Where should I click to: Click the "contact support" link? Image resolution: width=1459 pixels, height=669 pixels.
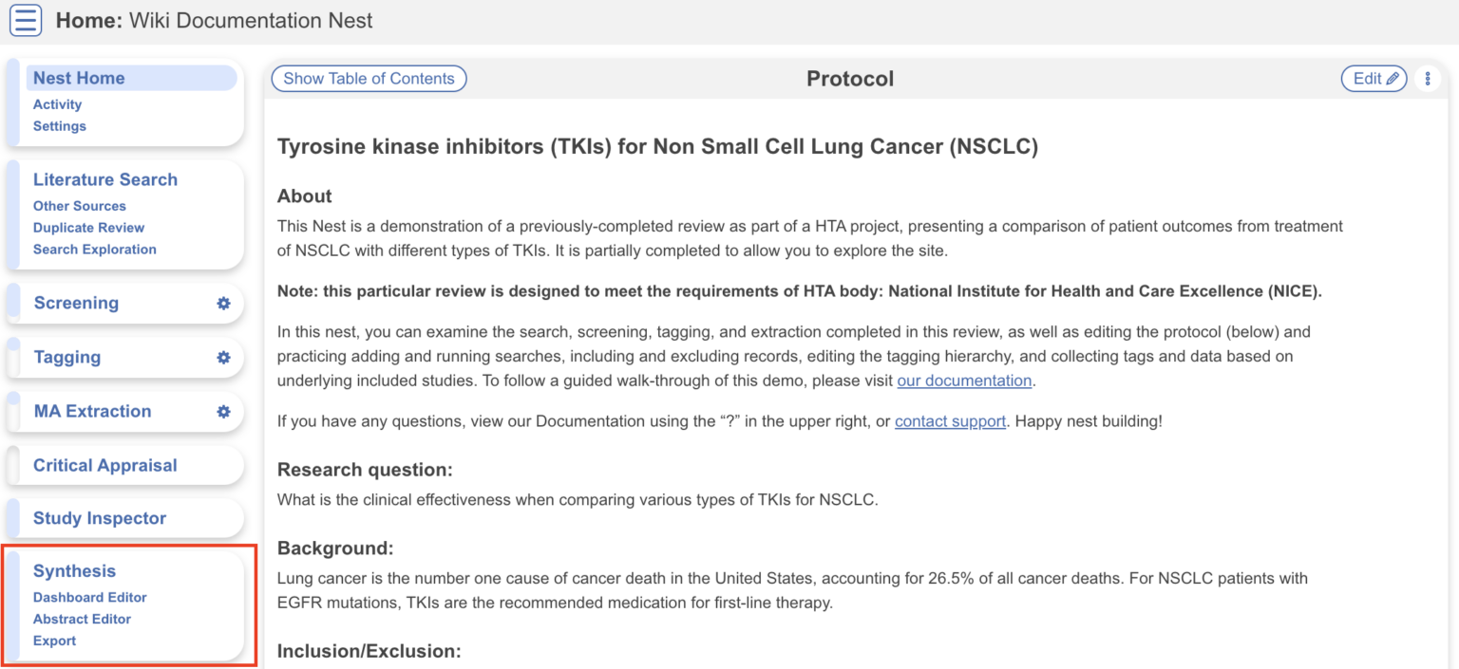click(950, 421)
